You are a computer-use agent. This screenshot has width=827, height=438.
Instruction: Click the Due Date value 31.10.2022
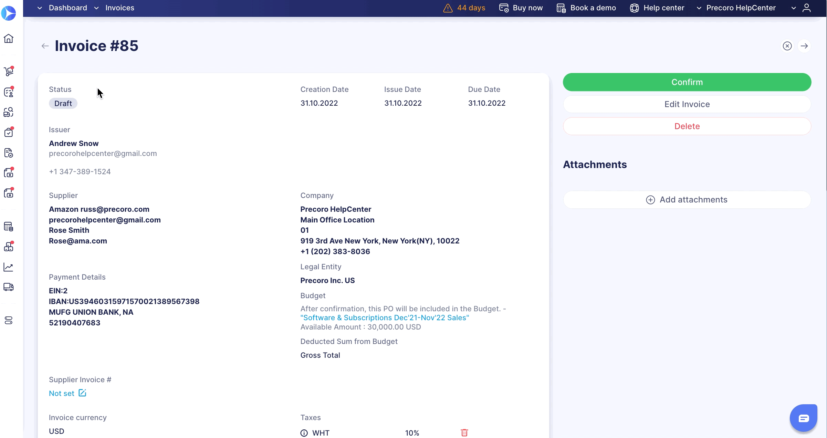[x=487, y=103]
